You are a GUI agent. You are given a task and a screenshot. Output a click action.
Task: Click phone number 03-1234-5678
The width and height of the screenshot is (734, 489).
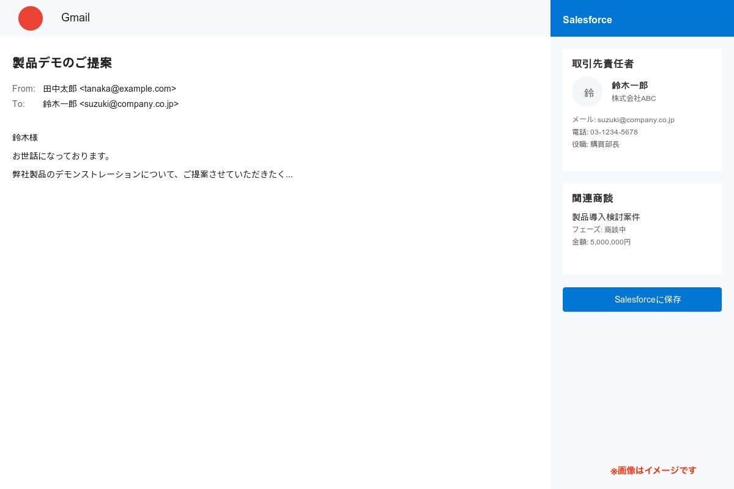pyautogui.click(x=614, y=132)
